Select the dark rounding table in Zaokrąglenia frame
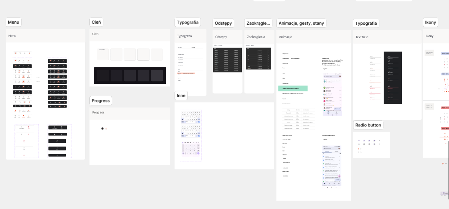 (259, 59)
